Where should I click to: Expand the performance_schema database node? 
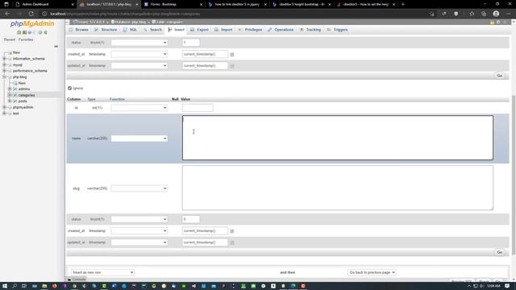click(x=4, y=71)
